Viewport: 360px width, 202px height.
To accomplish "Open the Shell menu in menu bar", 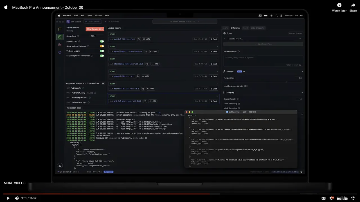I will [x=76, y=15].
